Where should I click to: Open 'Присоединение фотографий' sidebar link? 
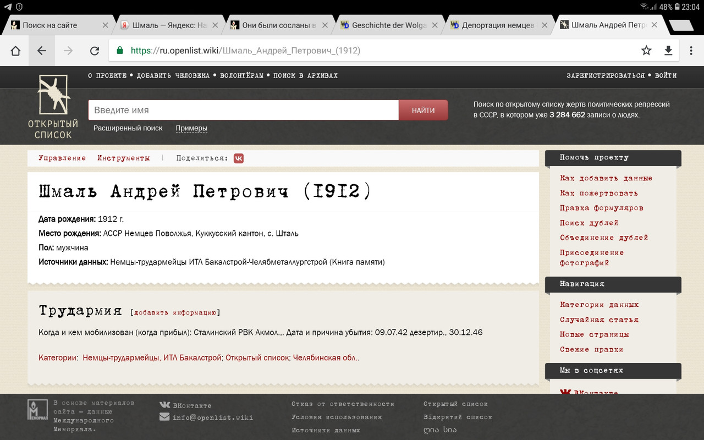click(x=592, y=257)
